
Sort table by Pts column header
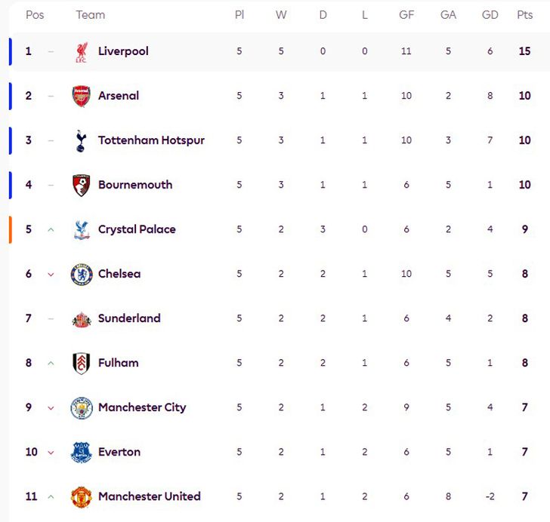tap(524, 15)
